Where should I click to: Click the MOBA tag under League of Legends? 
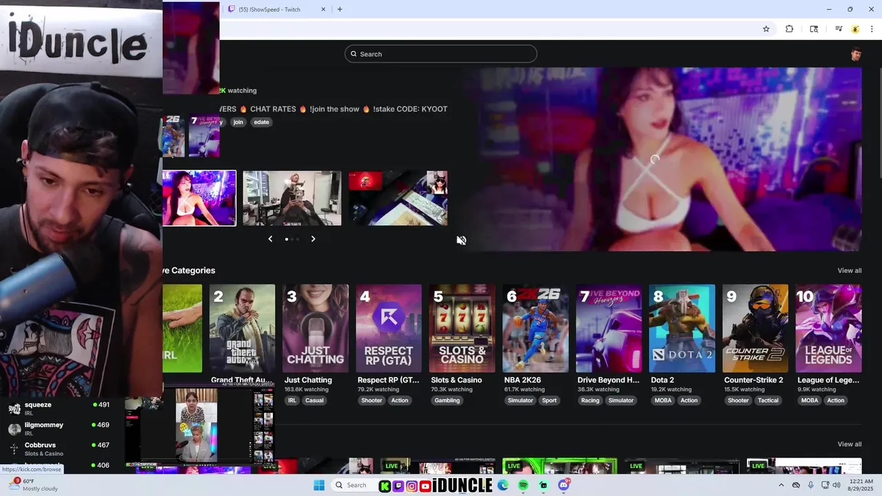pyautogui.click(x=810, y=400)
